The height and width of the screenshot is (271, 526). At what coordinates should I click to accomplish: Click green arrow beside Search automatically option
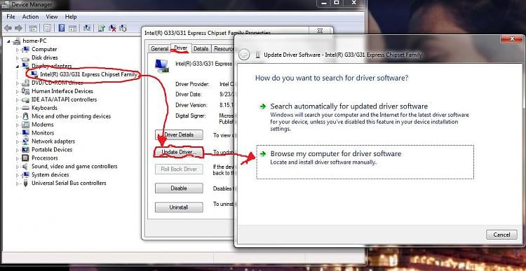click(262, 106)
